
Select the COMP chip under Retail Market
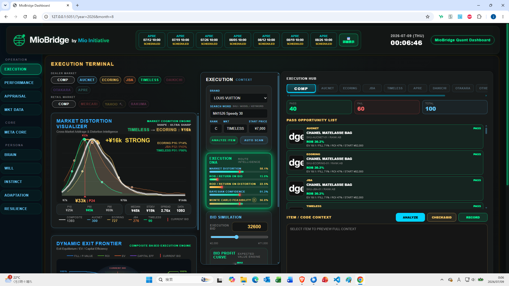(64, 104)
